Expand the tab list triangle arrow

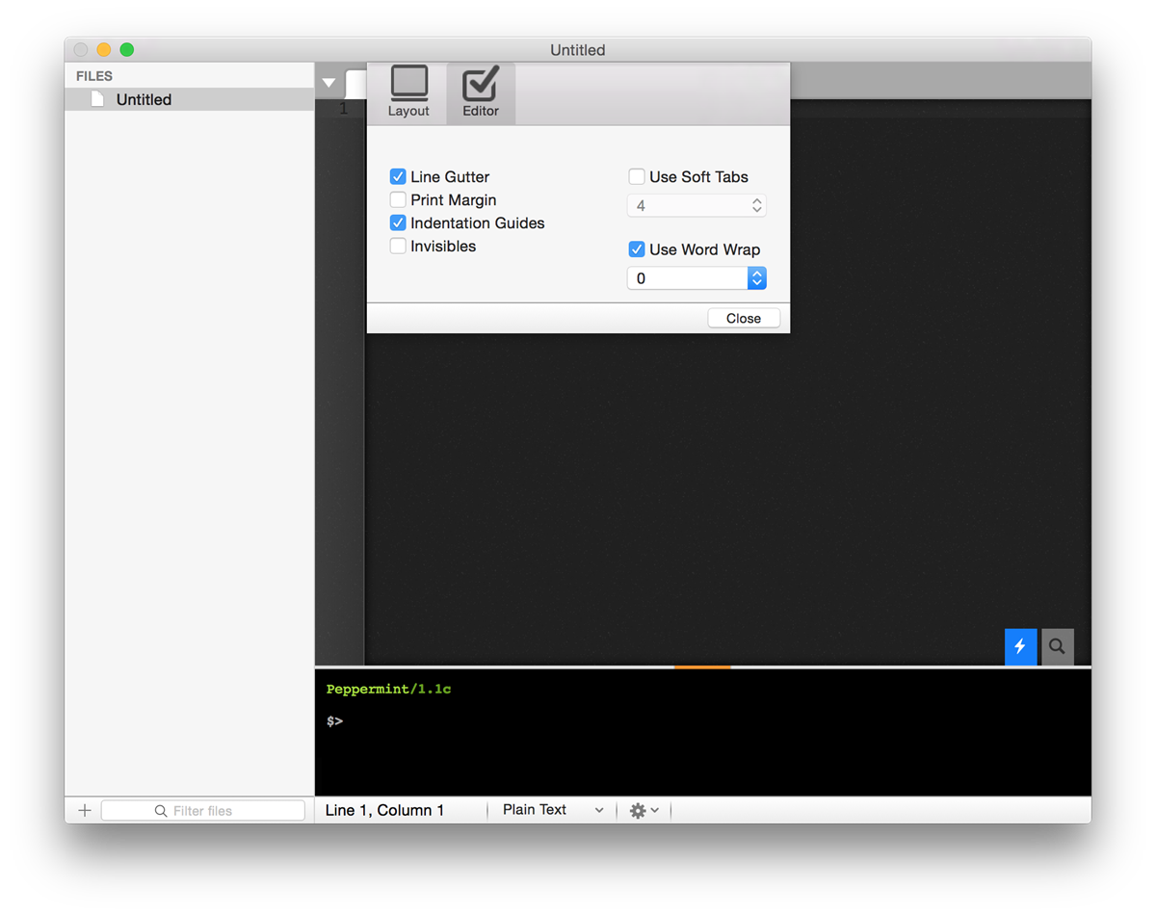(329, 83)
